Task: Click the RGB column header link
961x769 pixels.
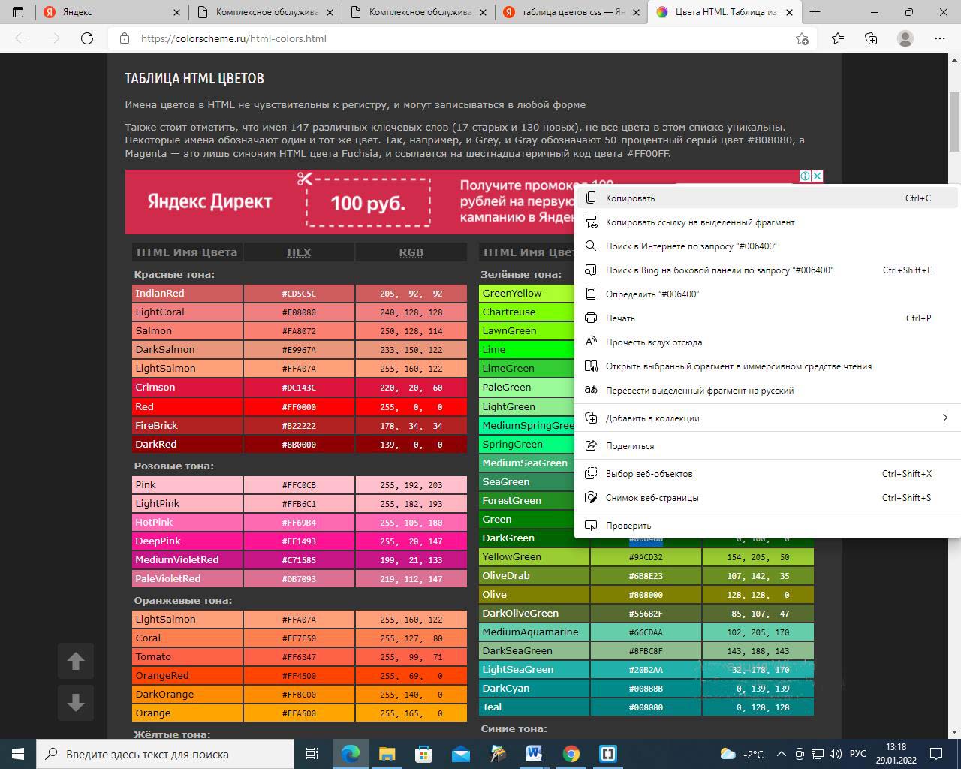Action: 411,252
